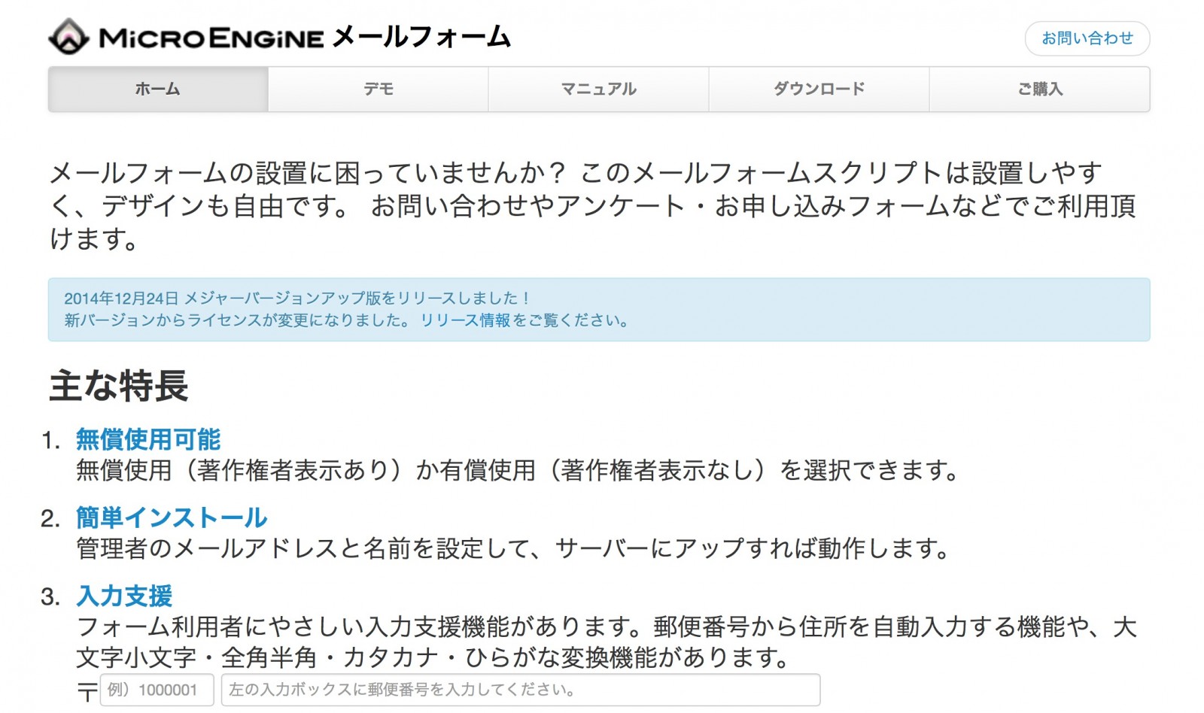The height and width of the screenshot is (713, 1204).
Task: Click the intro paragraph about メールフォームの設置
Action: point(593,205)
